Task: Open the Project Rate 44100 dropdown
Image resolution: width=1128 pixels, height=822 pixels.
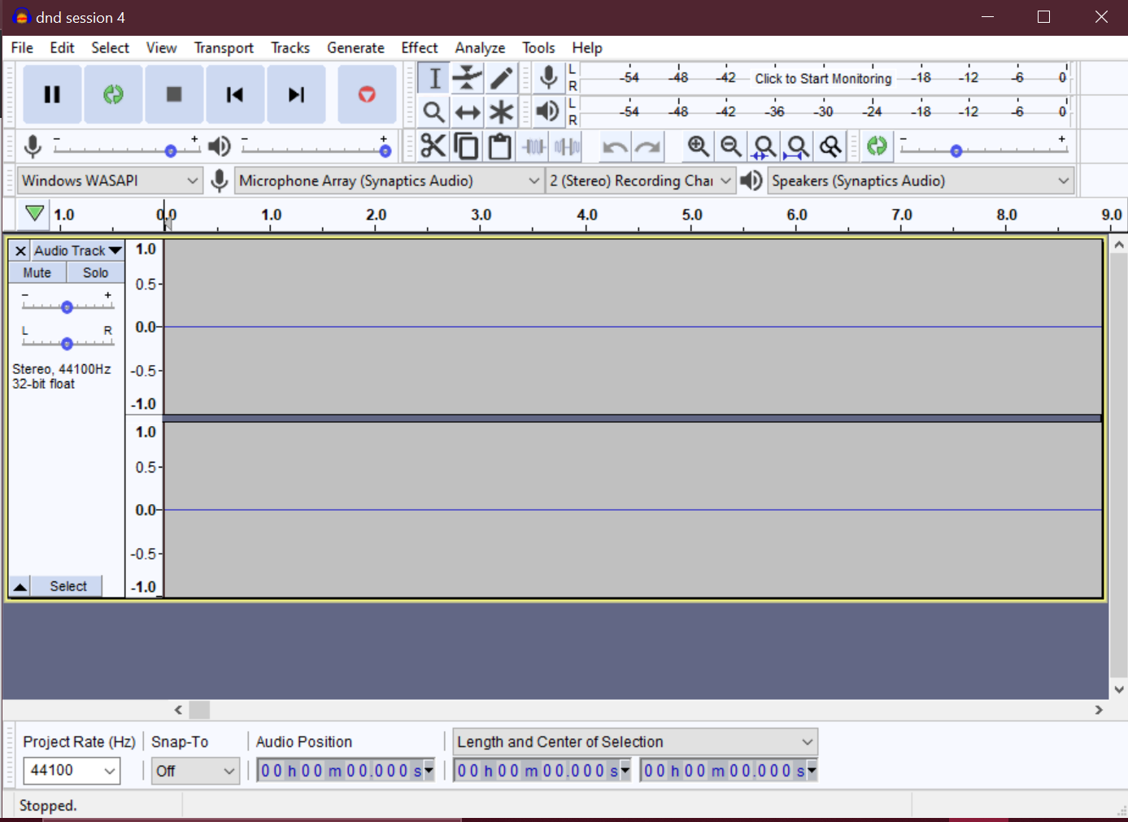Action: pyautogui.click(x=72, y=770)
